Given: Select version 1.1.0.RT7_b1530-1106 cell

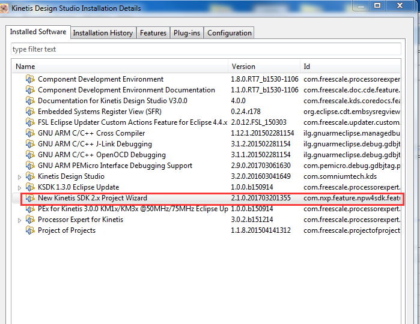Looking at the screenshot, I should tap(264, 90).
